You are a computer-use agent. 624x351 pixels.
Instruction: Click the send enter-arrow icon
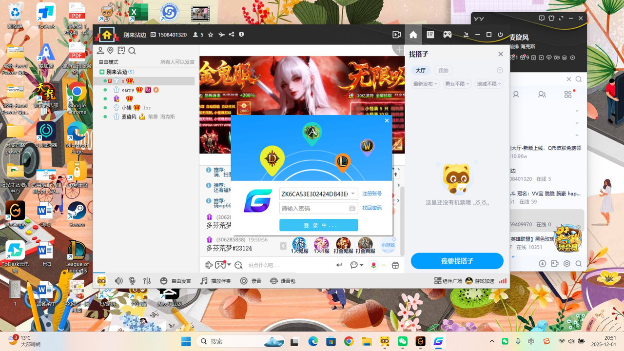click(x=339, y=265)
